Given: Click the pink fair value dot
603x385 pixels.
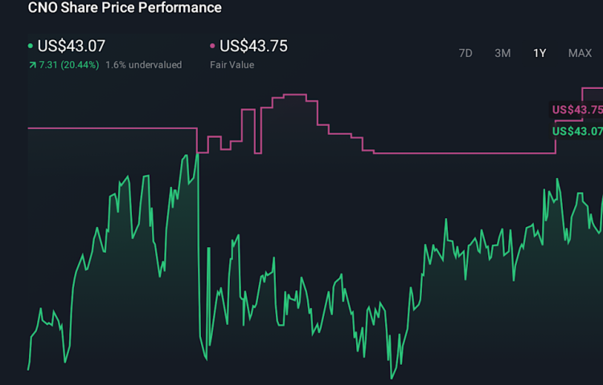Looking at the screenshot, I should tap(212, 47).
